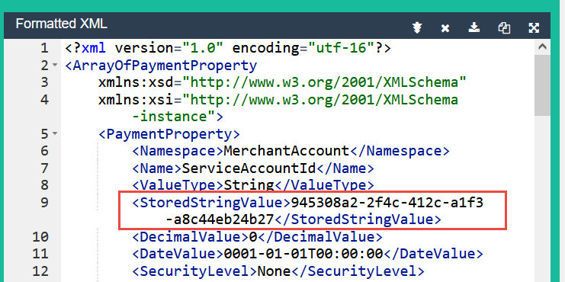
Task: Click line number 12 in gutter
Action: [x=40, y=271]
